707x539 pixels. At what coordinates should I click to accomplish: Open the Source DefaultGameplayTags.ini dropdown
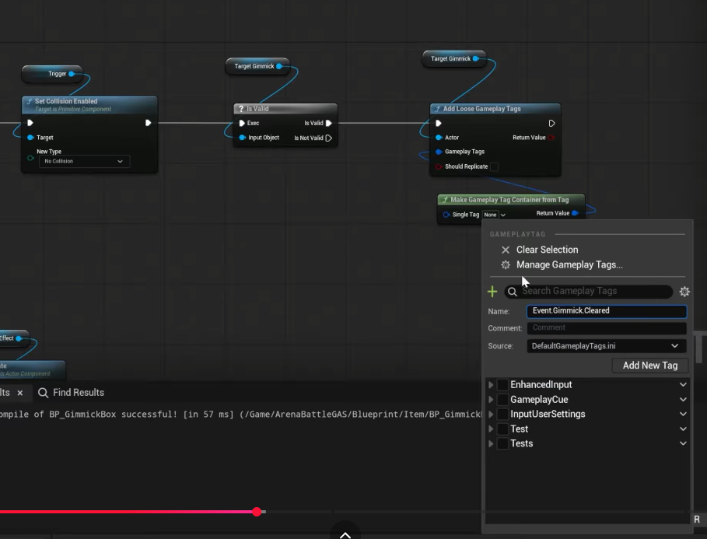click(x=606, y=346)
